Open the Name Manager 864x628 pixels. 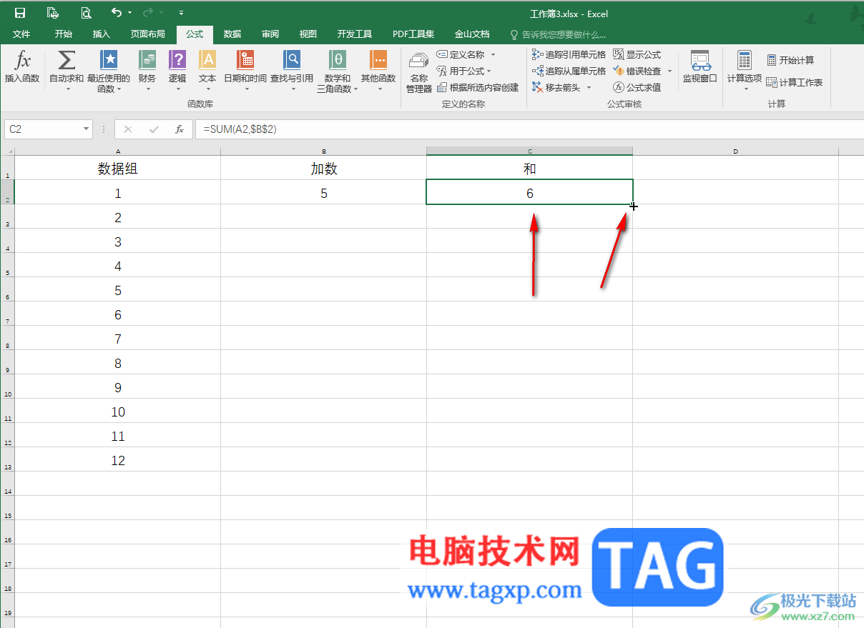coord(419,72)
